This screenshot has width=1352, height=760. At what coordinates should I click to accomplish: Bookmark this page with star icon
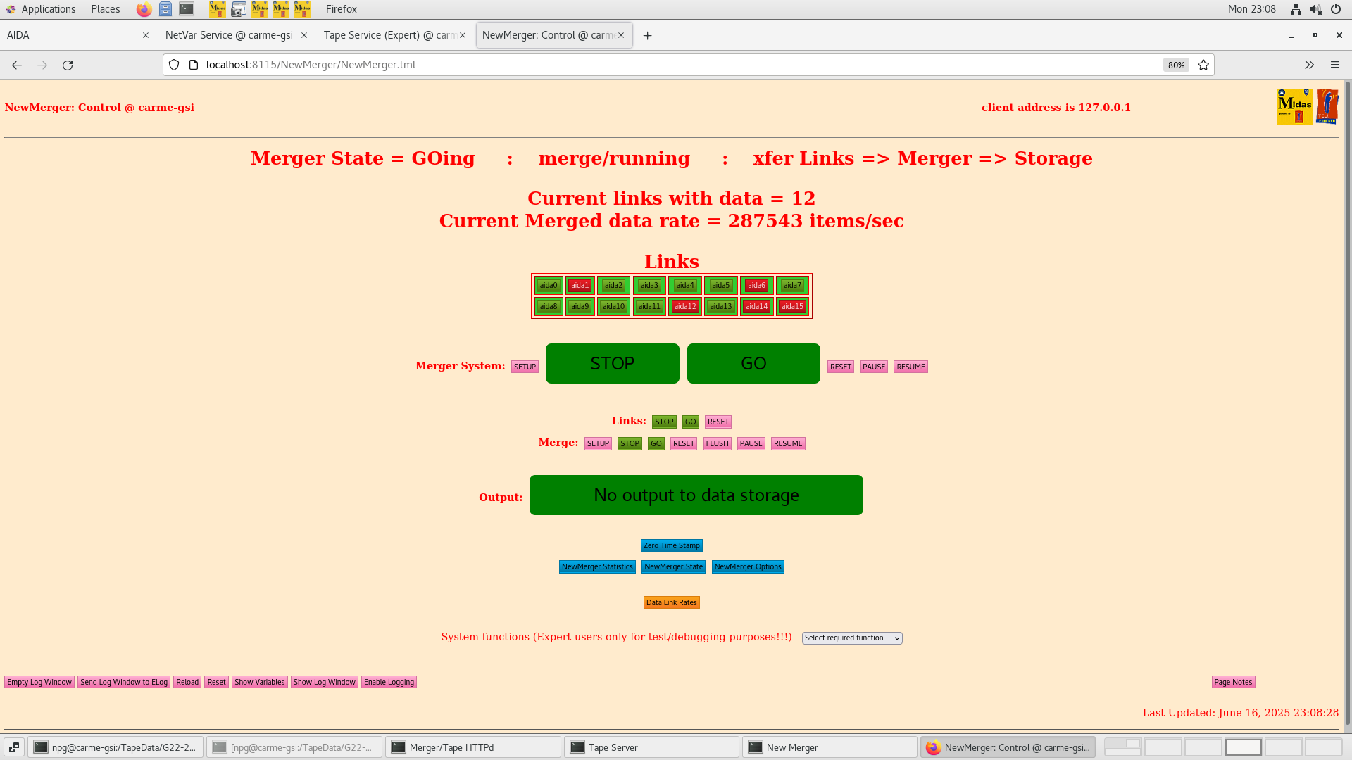[1203, 65]
